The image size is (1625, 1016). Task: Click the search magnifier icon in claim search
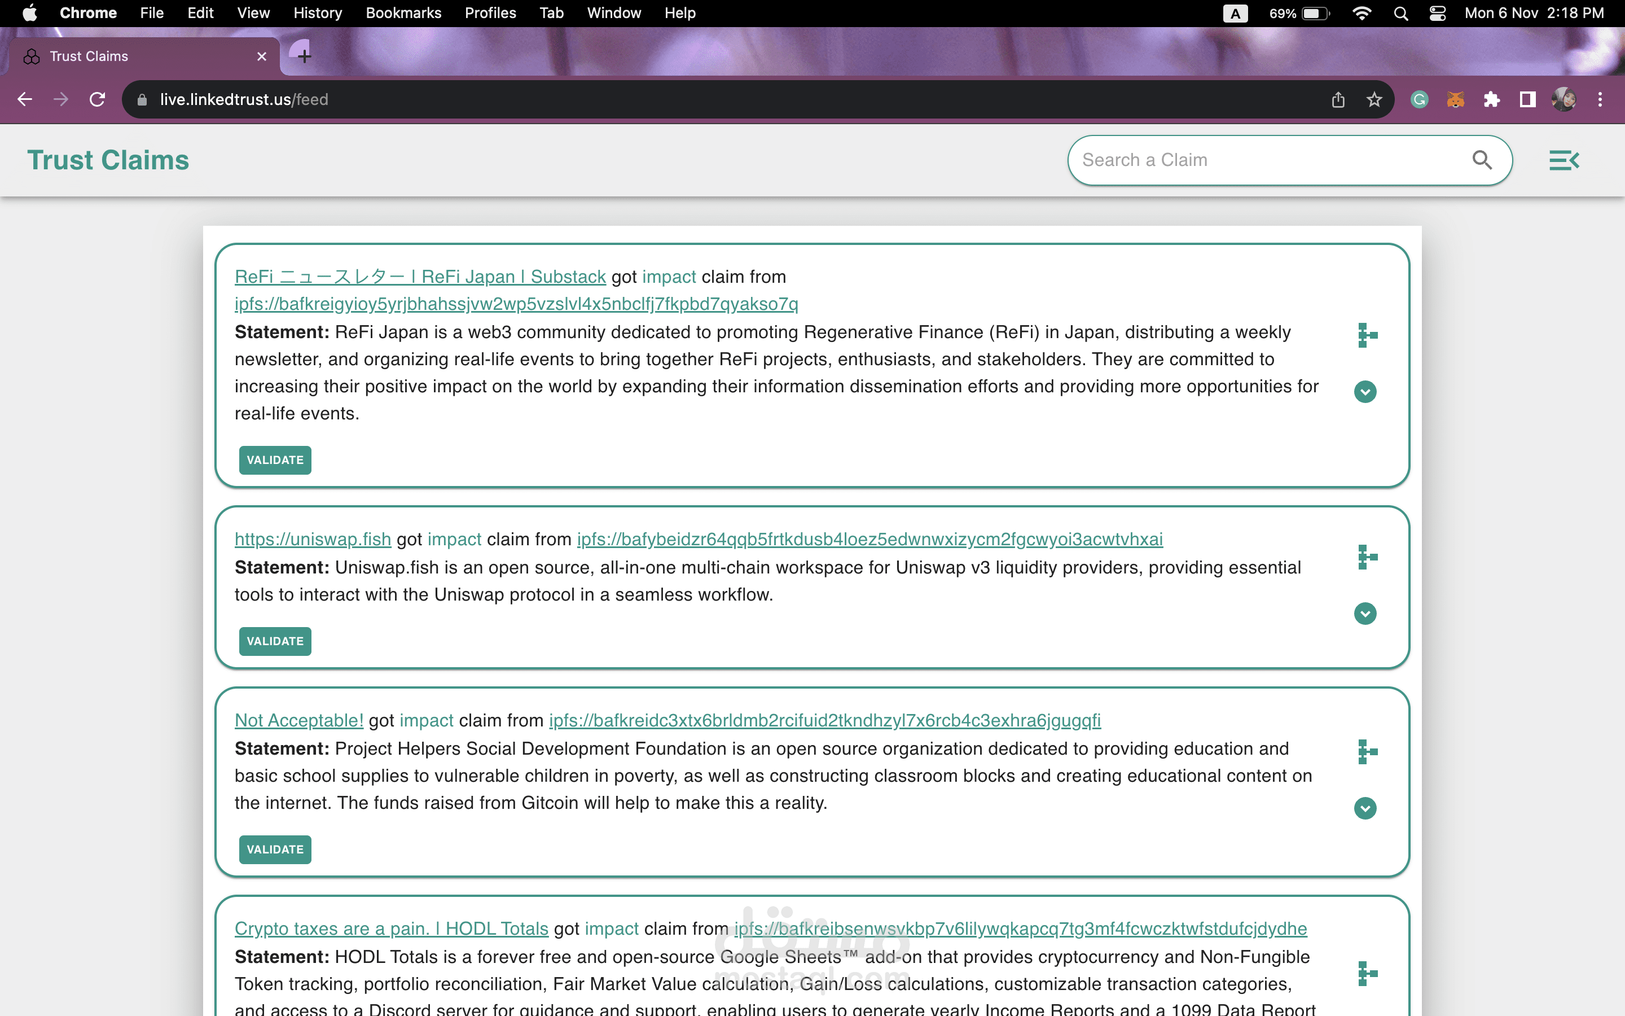coord(1482,160)
